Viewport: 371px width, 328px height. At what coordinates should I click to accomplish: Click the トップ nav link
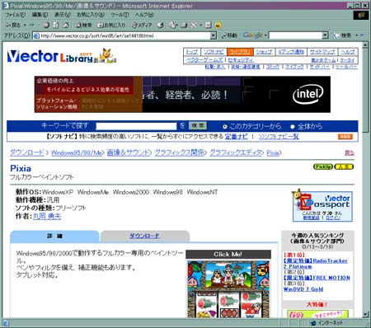click(192, 52)
